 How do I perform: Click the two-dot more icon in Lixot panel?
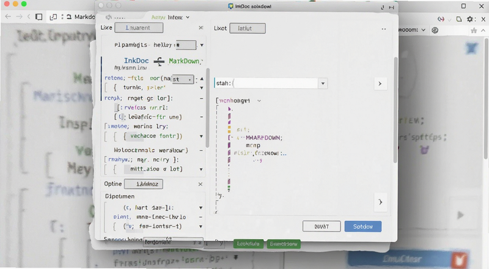384,29
